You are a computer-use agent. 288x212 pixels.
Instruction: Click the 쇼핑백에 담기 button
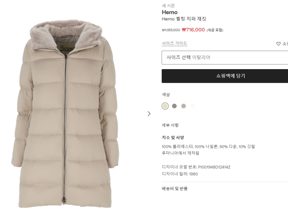click(x=225, y=76)
